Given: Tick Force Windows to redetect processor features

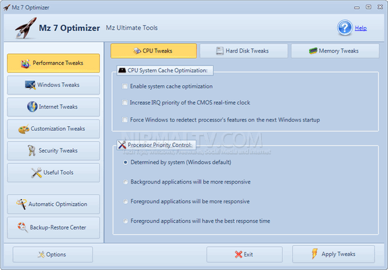Looking at the screenshot, I should pos(125,119).
